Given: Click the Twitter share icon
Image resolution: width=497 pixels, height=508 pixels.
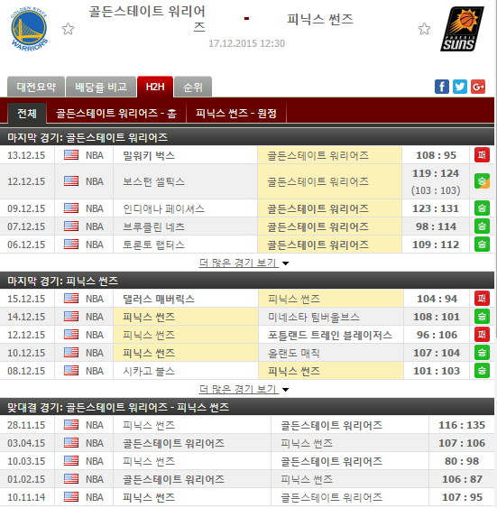Looking at the screenshot, I should [459, 87].
